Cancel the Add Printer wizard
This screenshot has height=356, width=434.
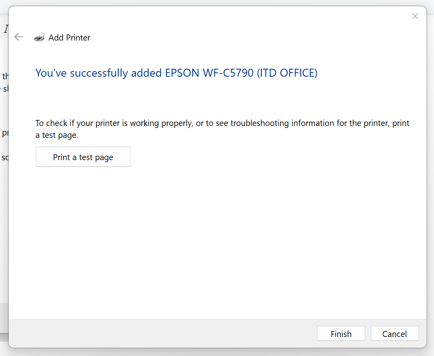pos(395,334)
